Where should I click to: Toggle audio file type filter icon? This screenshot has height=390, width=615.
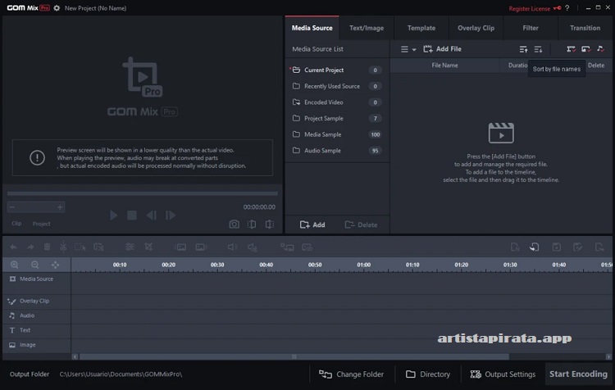coord(600,49)
